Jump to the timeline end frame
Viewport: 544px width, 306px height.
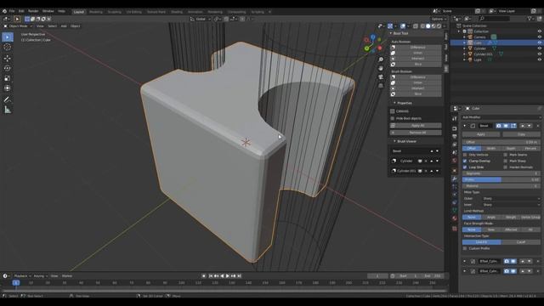click(239, 275)
